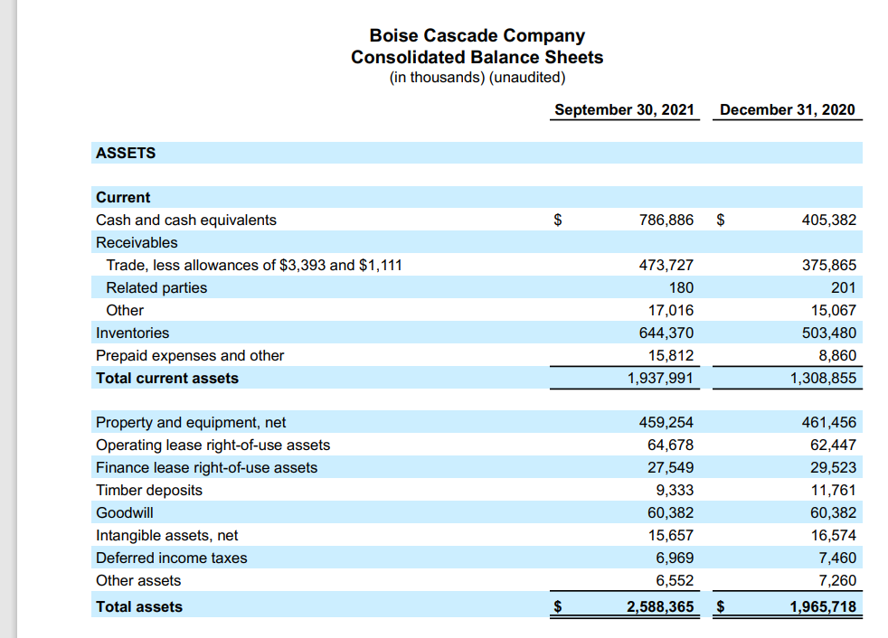Click the 'Inventories' row label

coord(132,333)
